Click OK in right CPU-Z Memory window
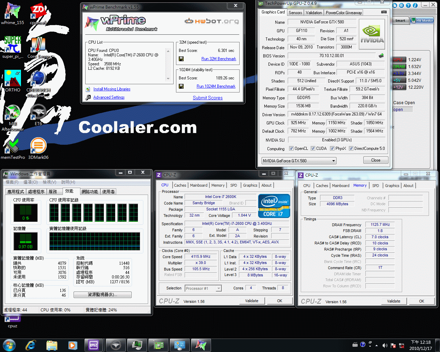Image resolution: width=440 pixels, height=352 pixels. pos(421,301)
